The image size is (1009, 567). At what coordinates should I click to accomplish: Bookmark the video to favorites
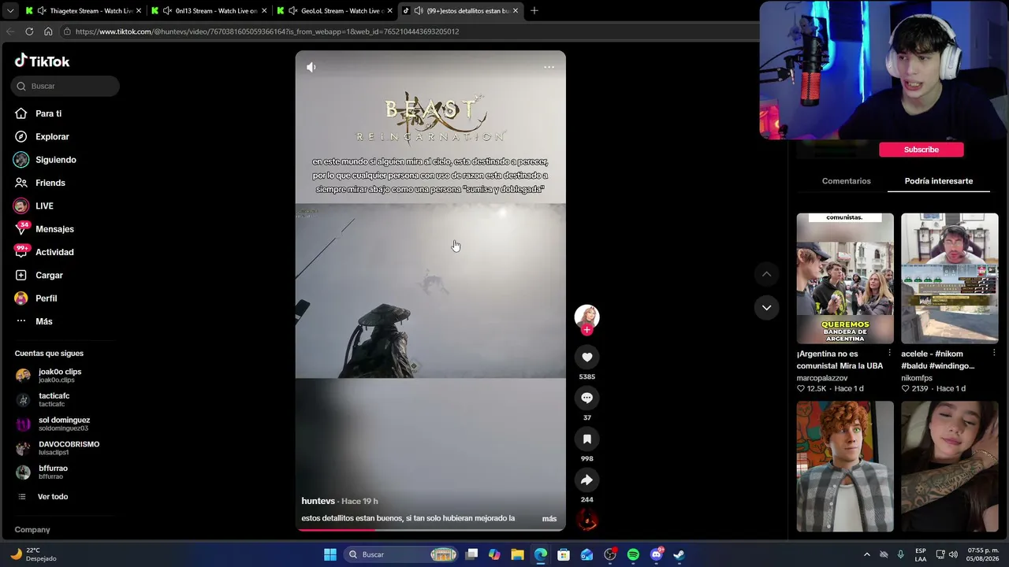pyautogui.click(x=586, y=439)
